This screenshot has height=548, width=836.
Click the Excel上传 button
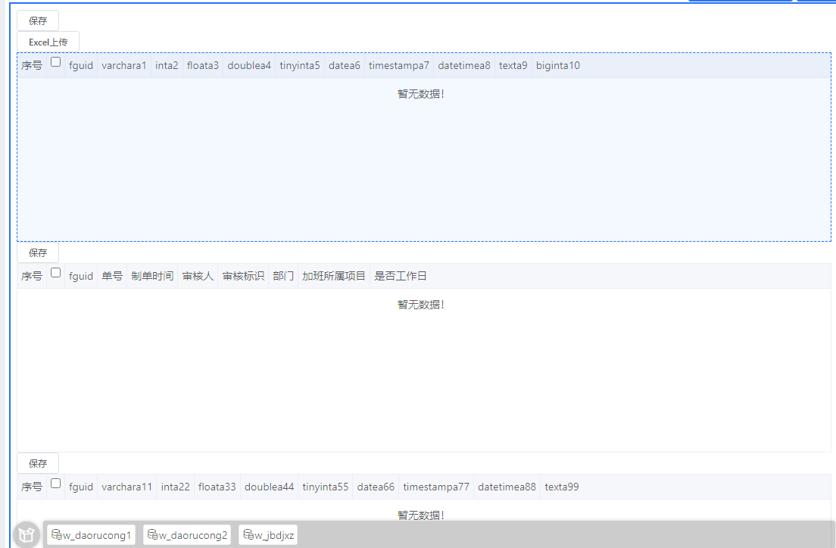(48, 42)
